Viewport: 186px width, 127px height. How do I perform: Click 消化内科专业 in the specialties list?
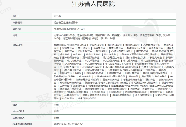114,45
